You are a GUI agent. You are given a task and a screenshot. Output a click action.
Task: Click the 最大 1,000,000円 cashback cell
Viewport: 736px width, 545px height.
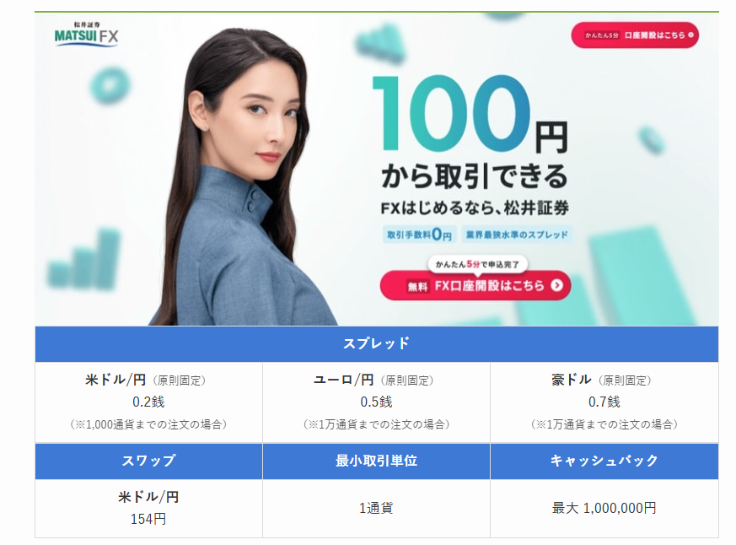[x=604, y=508]
